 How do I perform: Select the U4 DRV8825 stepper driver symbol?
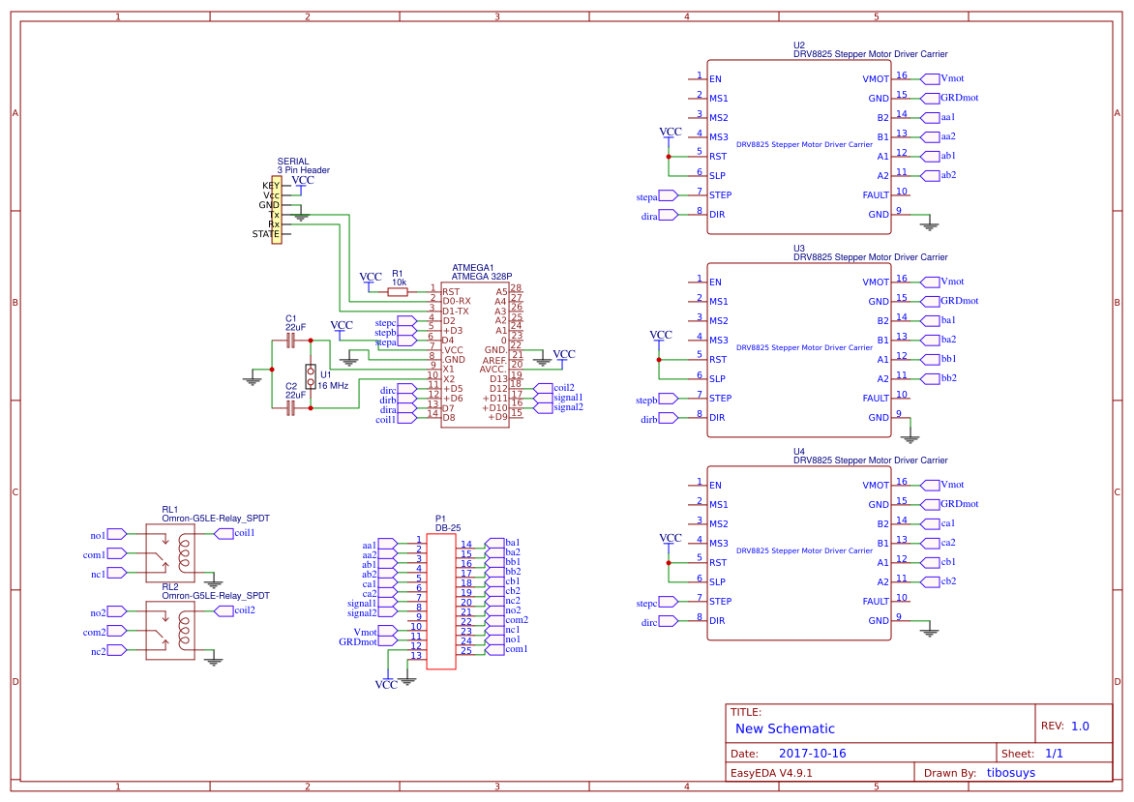[798, 551]
